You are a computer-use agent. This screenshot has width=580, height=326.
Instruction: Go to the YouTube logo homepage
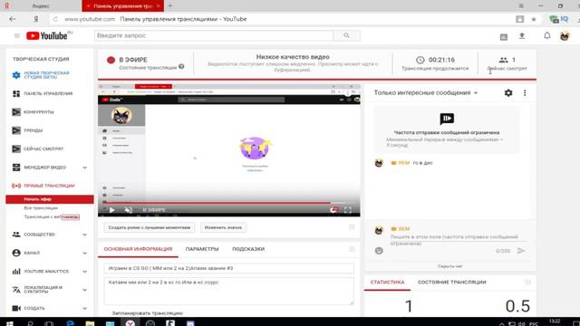[x=47, y=36]
